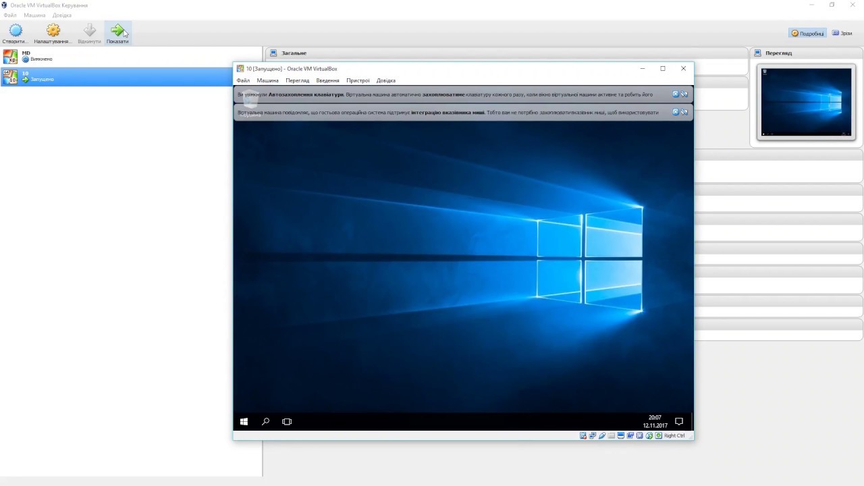The width and height of the screenshot is (864, 486).
Task: Minimize the VM window named 10
Action: pos(642,68)
